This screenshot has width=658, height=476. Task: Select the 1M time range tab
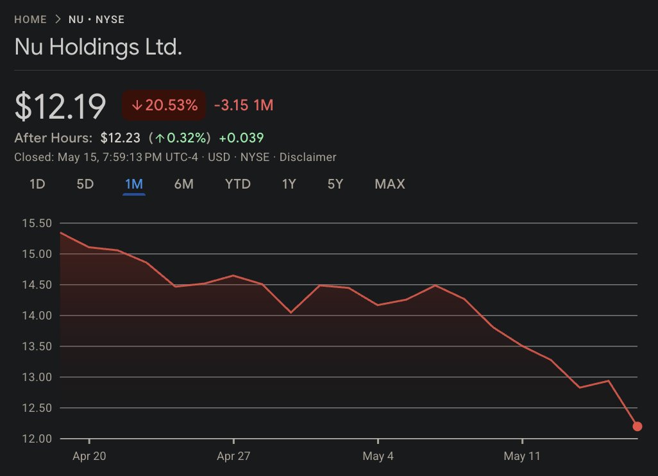[134, 184]
